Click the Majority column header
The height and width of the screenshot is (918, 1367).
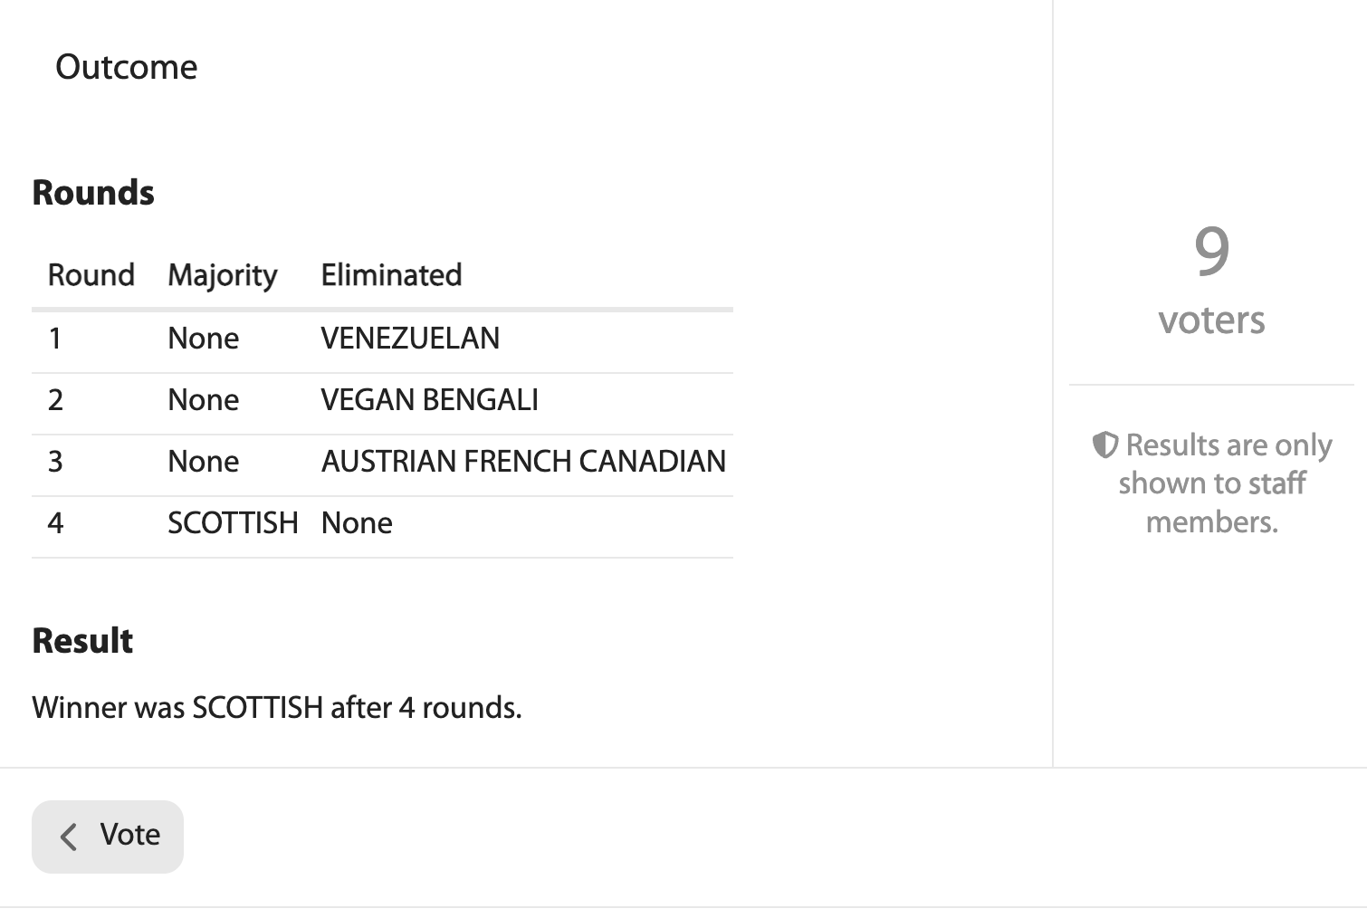[223, 274]
